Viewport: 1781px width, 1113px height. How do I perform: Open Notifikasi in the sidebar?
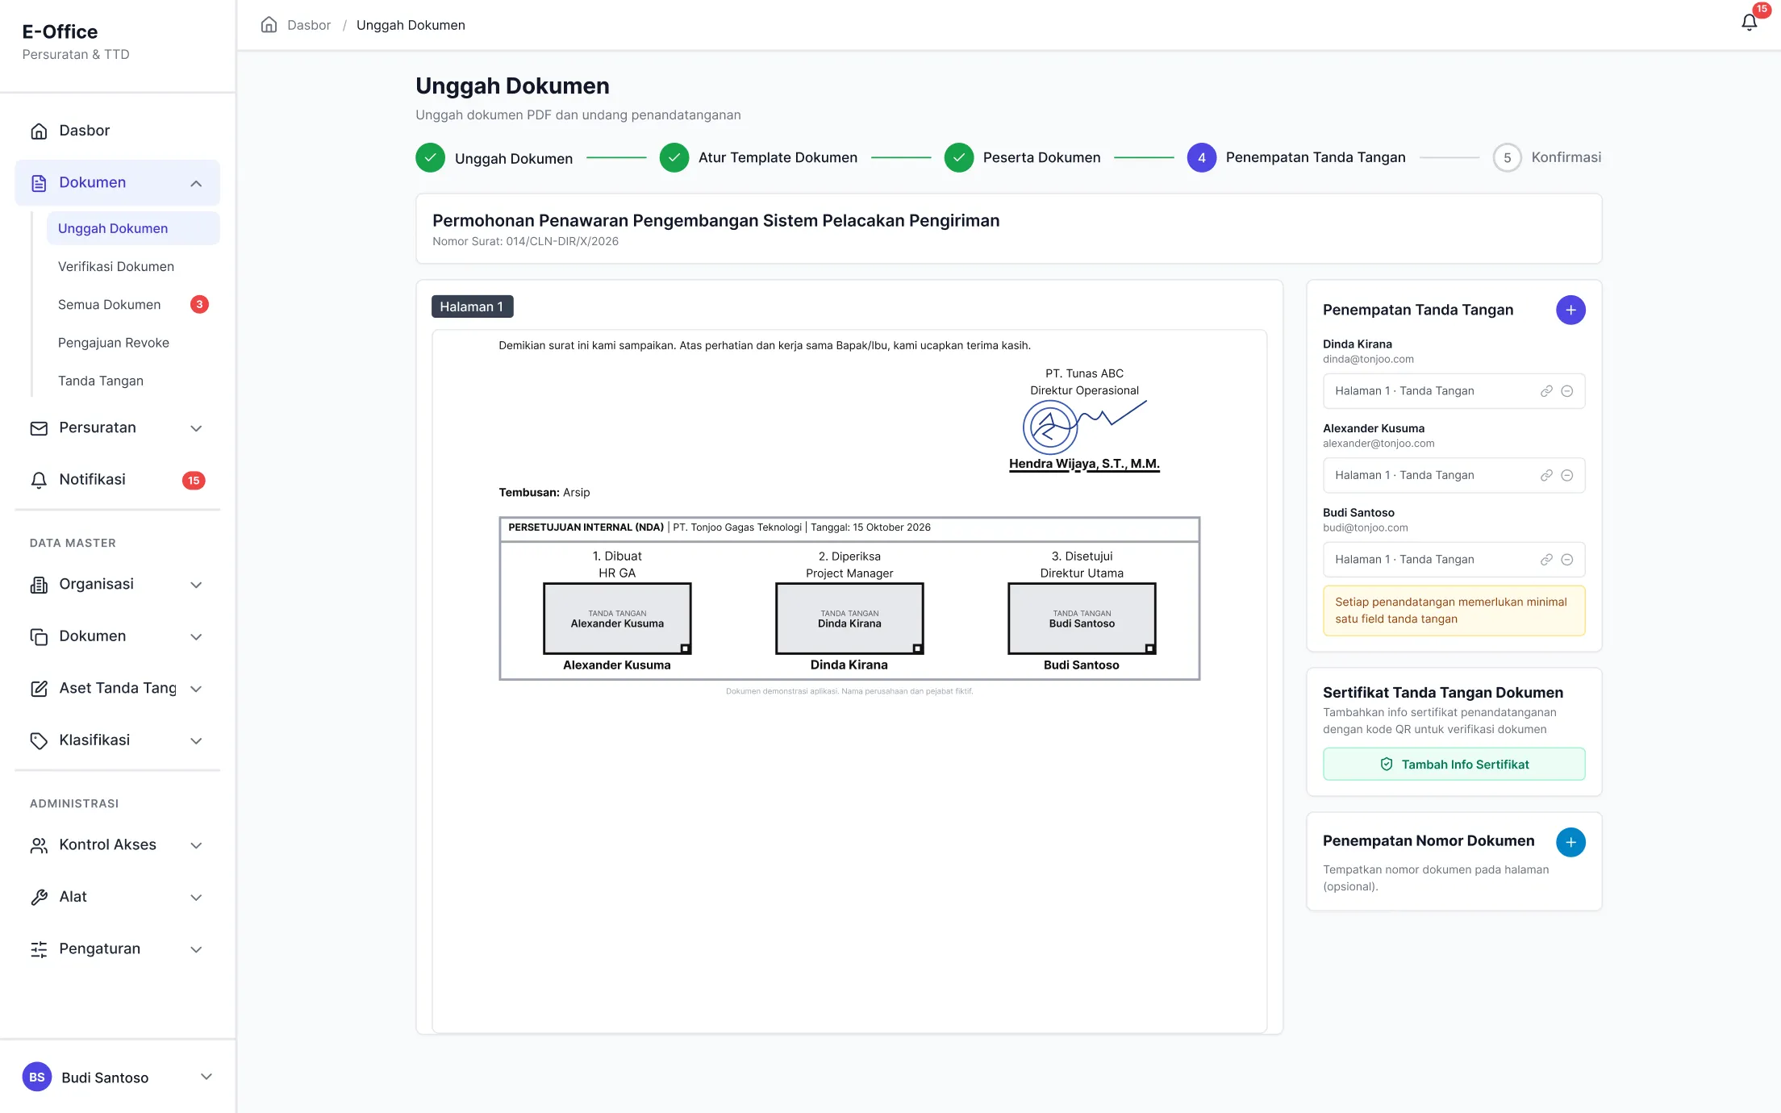pos(117,480)
